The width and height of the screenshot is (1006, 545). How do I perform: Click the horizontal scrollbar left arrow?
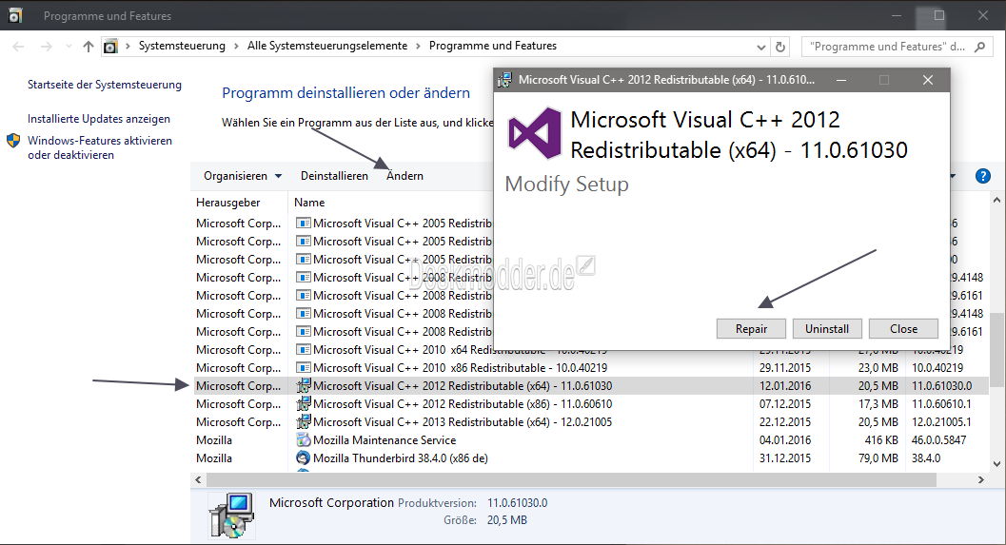click(x=198, y=479)
